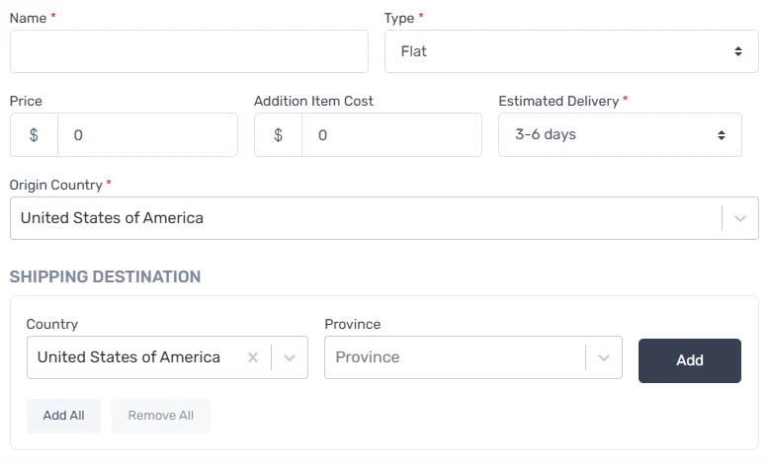Click the dollar sign beside Price
The width and height of the screenshot is (769, 468).
(34, 135)
